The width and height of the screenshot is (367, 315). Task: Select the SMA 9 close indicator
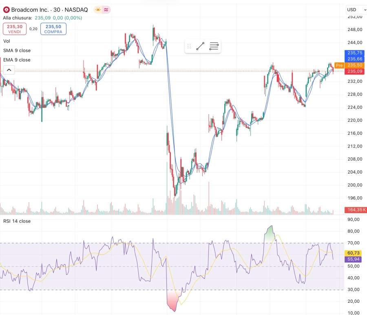(17, 51)
